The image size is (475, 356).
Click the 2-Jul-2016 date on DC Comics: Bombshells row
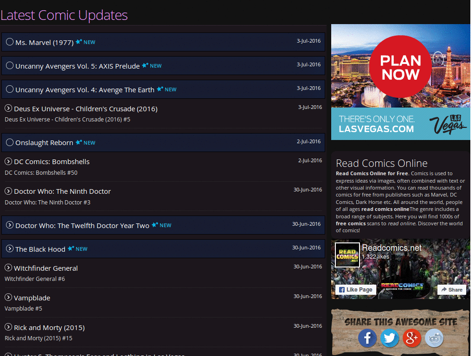[310, 160]
